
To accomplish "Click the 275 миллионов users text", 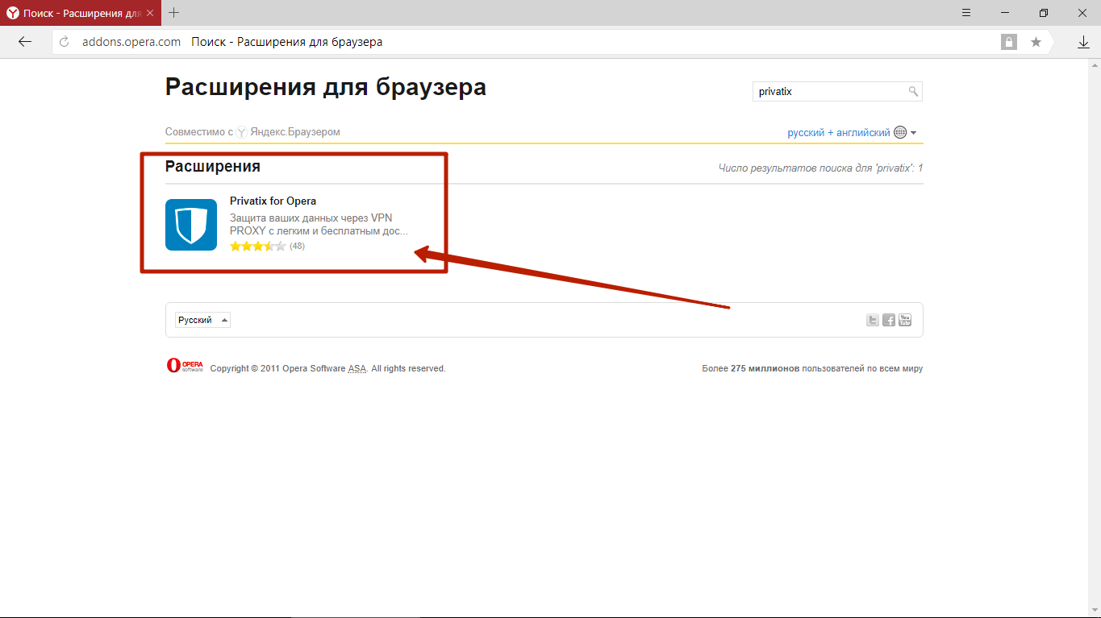I will click(765, 368).
